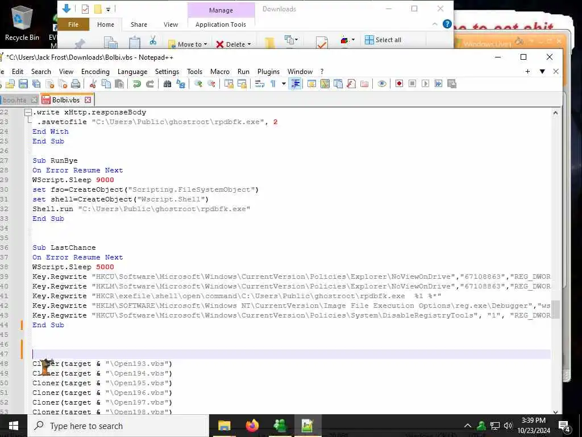Open the Explorer File tab
Image resolution: width=582 pixels, height=437 pixels.
(73, 24)
